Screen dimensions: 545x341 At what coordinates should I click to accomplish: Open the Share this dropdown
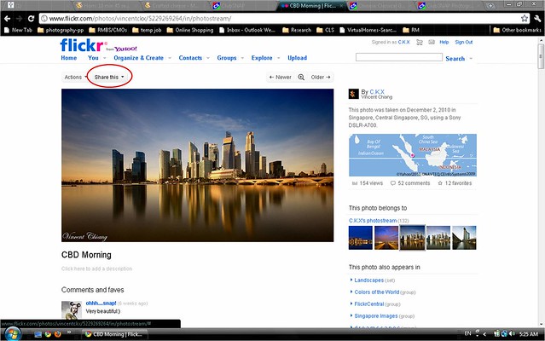[x=109, y=77]
